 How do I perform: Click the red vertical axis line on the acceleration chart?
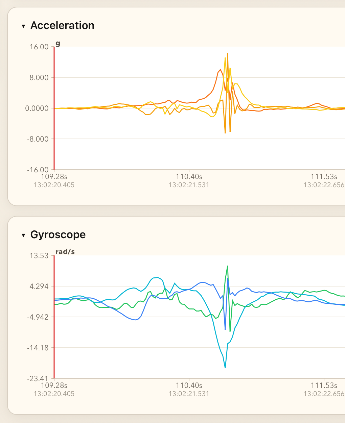point(54,108)
